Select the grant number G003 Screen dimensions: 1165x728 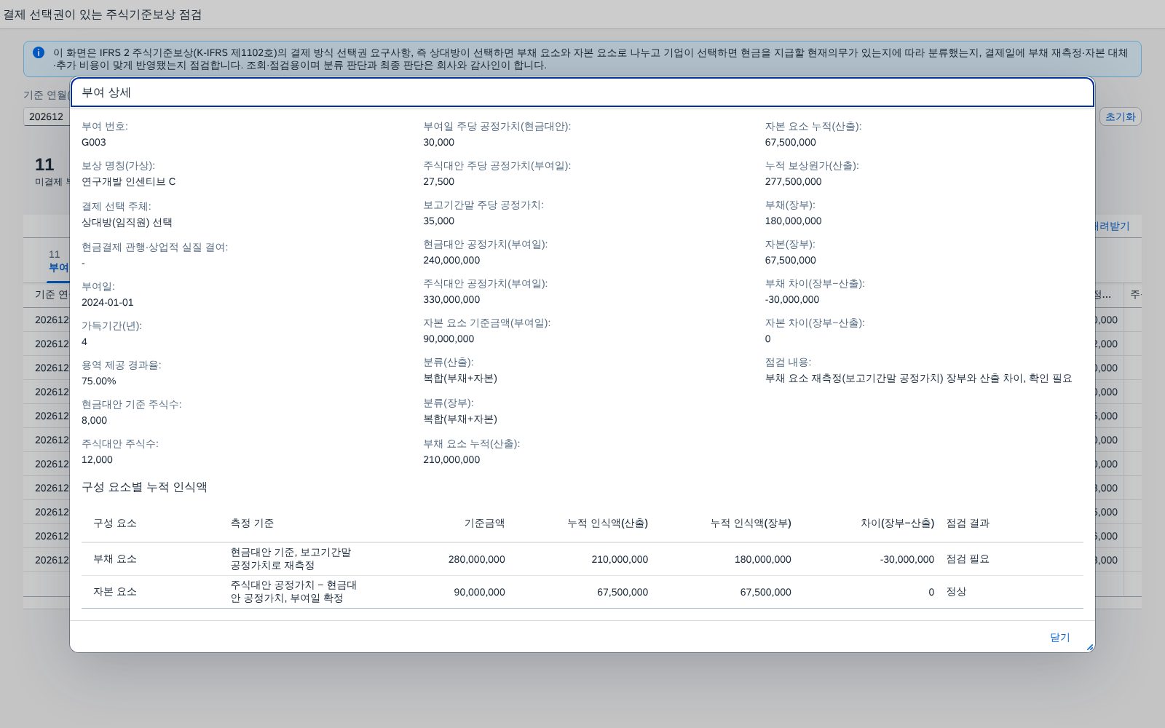pos(94,143)
